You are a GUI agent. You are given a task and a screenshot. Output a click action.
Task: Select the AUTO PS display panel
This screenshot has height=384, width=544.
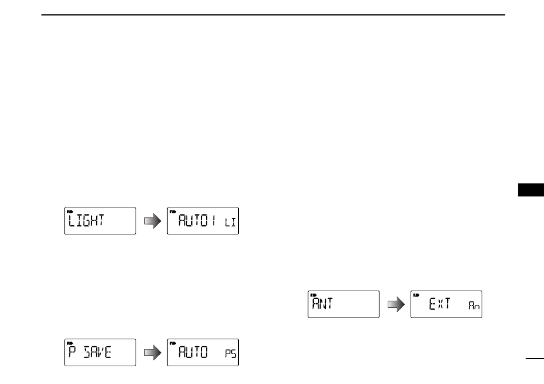(x=203, y=352)
